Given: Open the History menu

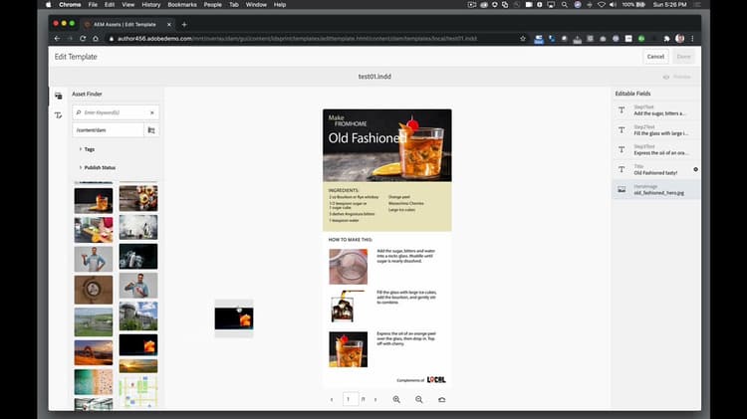Looking at the screenshot, I should 151,5.
